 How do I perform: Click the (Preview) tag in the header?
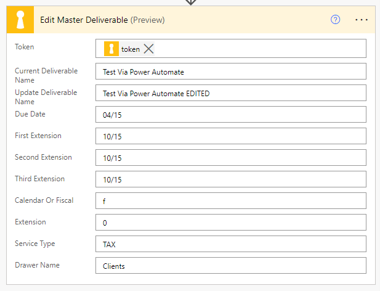(147, 20)
